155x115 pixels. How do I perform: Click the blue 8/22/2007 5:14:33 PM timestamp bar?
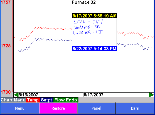95,48
